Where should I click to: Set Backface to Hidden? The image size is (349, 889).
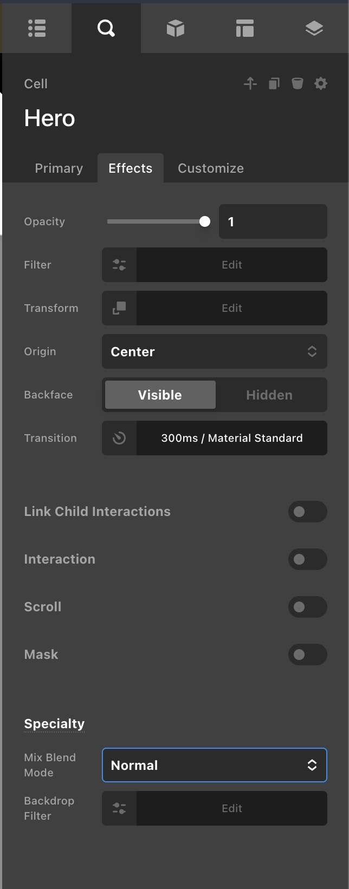(269, 395)
